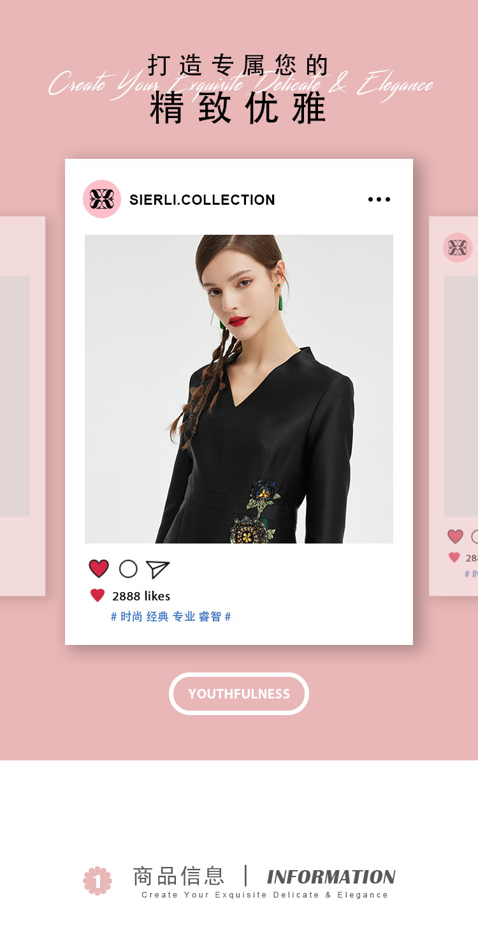Click the YOUTHFULNESS pill button
The image size is (478, 932).
click(x=239, y=693)
